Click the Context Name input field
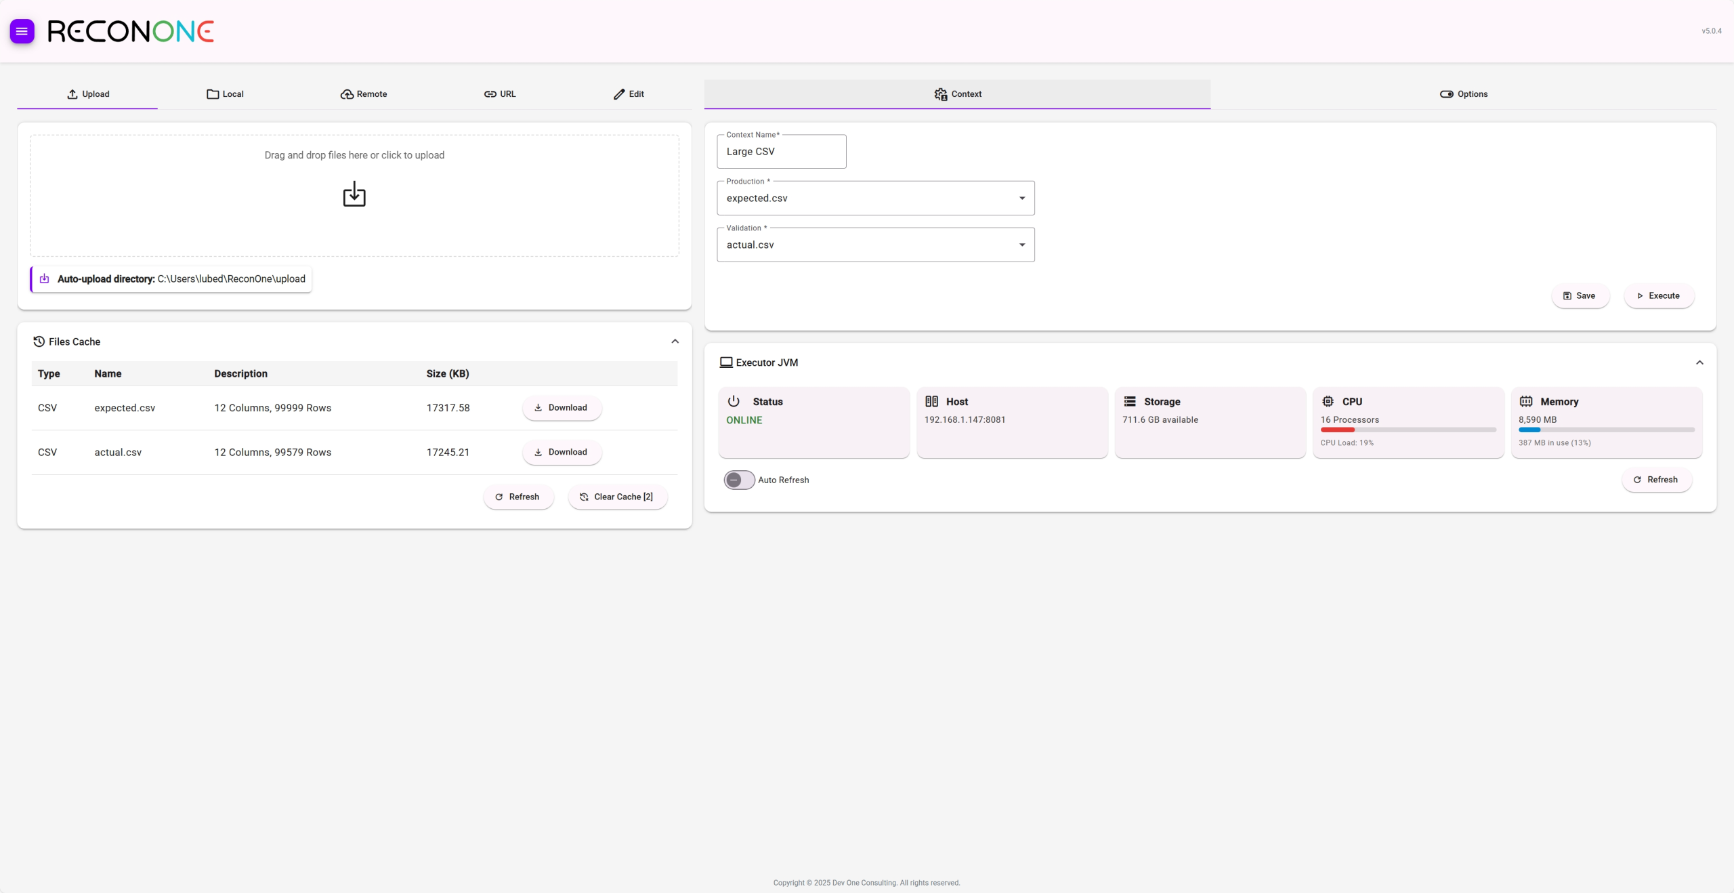 (x=782, y=151)
